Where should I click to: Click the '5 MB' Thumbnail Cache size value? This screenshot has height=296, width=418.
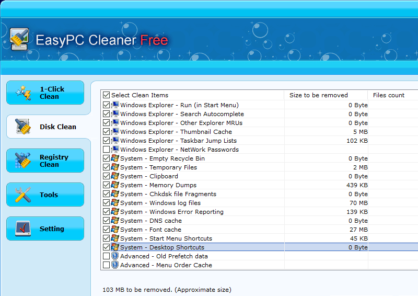(361, 132)
